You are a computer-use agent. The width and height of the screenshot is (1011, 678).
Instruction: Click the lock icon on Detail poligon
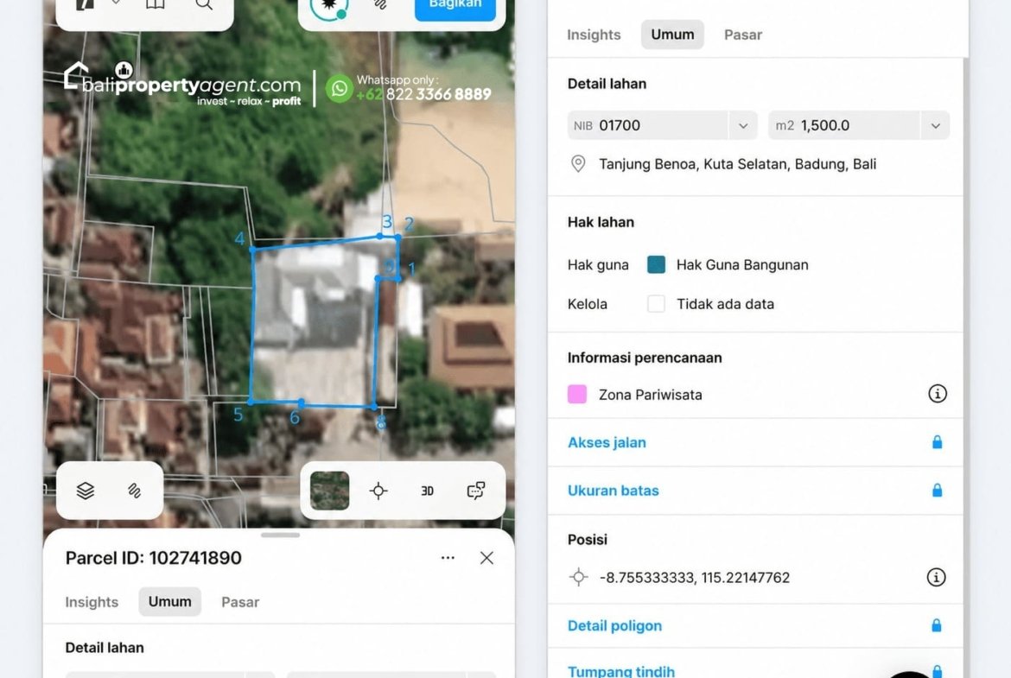(936, 625)
